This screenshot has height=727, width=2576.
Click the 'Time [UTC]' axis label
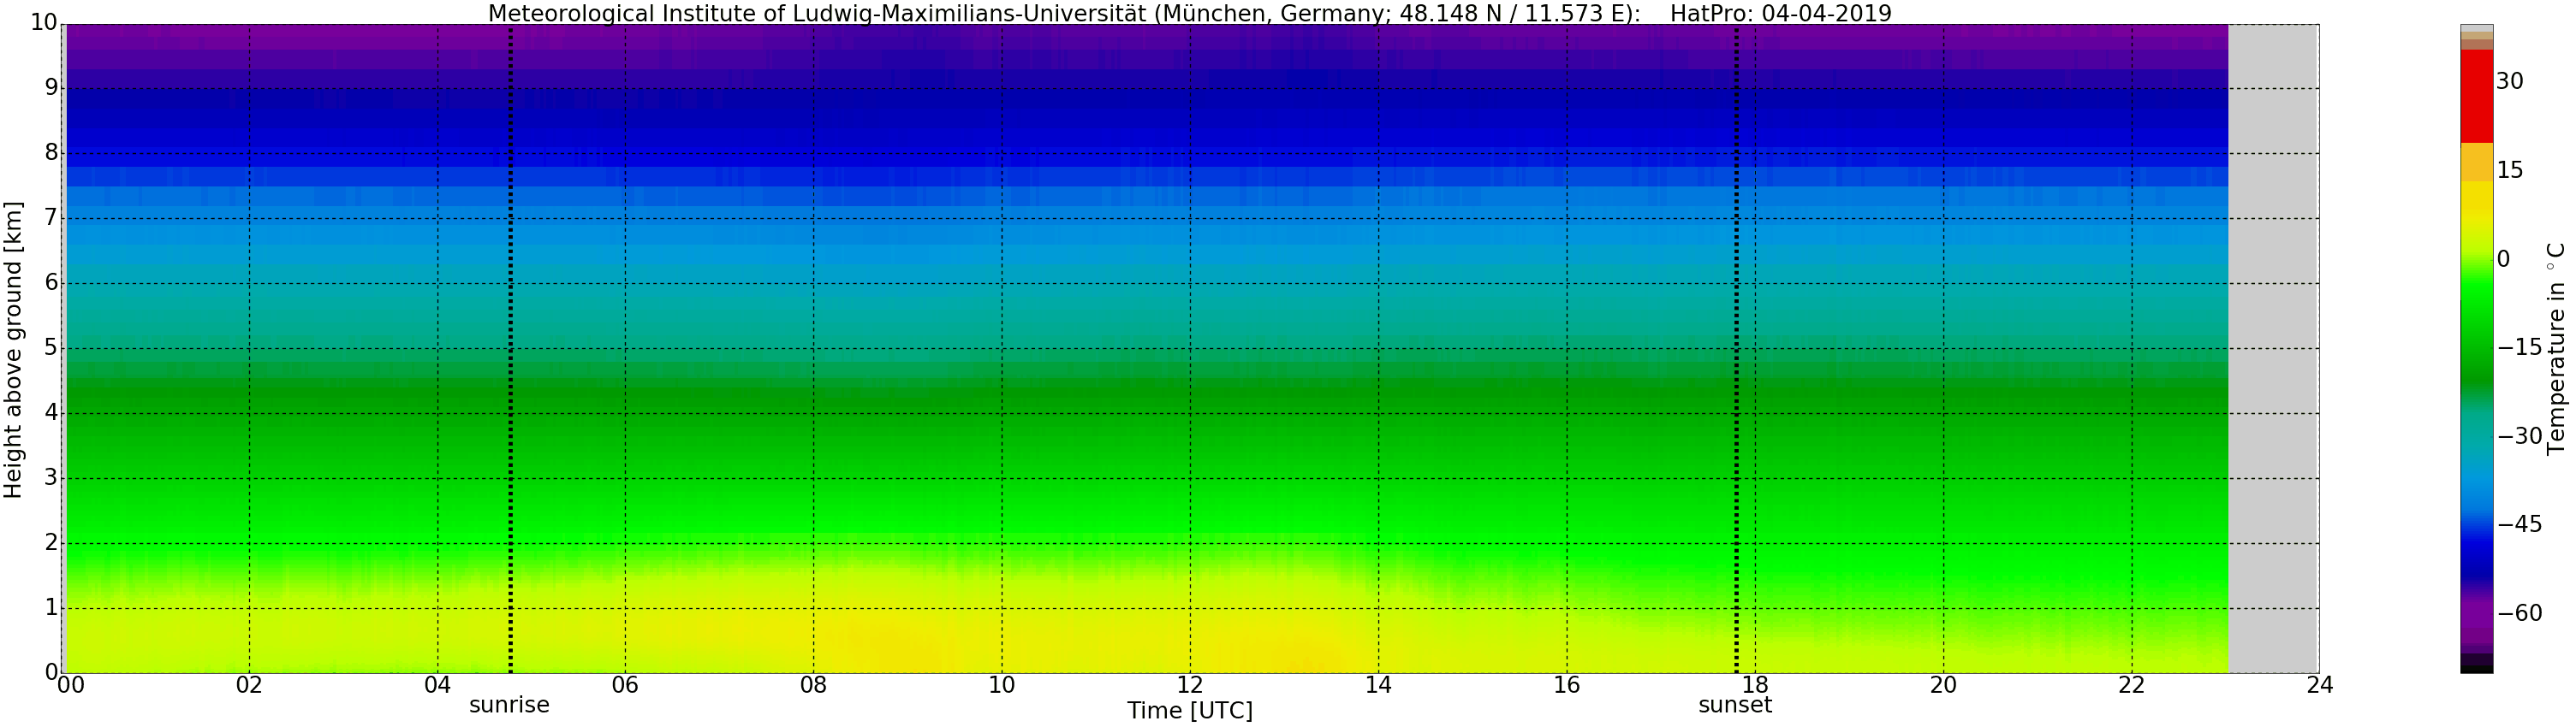pos(1190,711)
